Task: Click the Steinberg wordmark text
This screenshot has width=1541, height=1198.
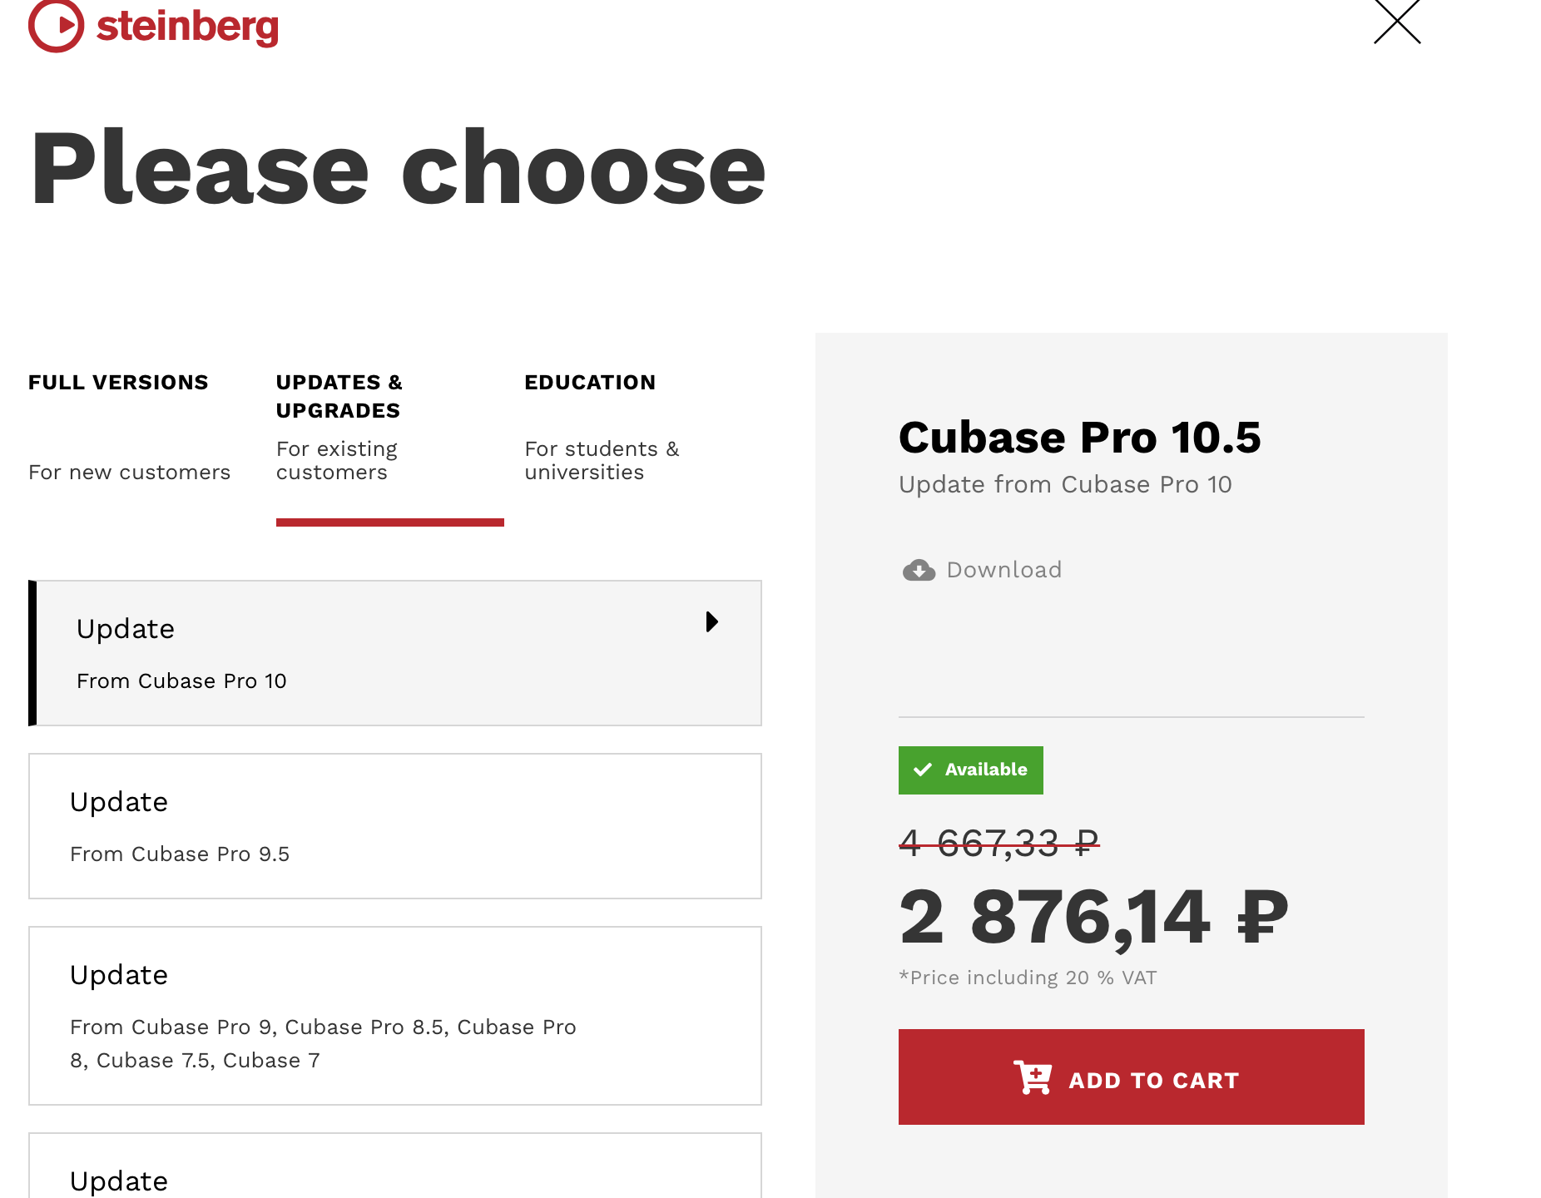Action: coord(188,27)
